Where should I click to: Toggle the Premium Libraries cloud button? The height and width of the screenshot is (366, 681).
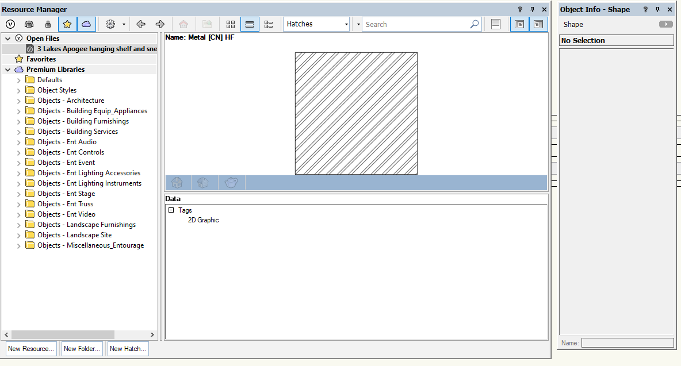click(x=86, y=24)
